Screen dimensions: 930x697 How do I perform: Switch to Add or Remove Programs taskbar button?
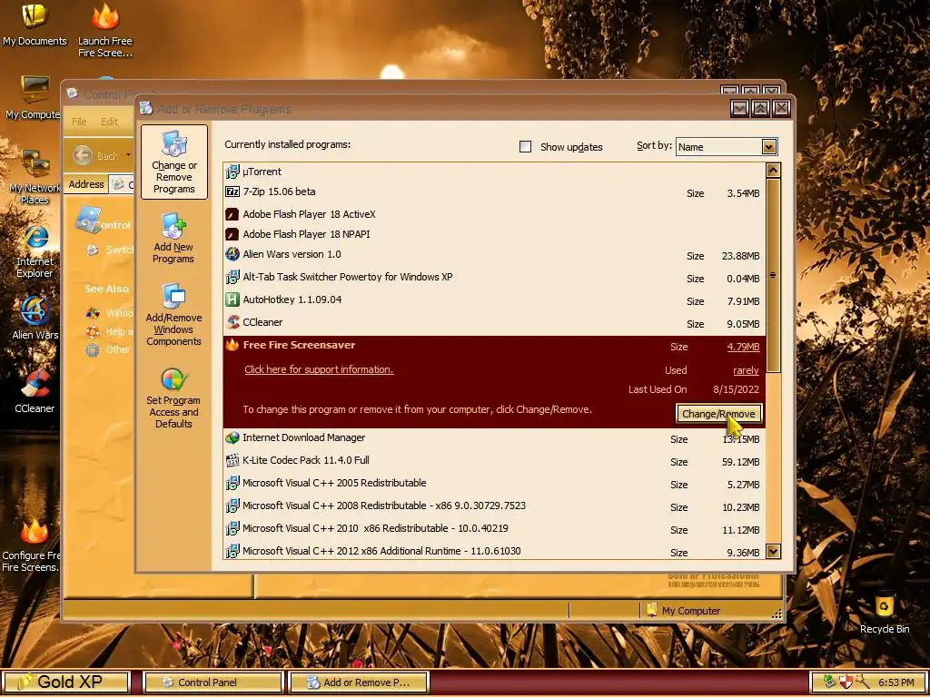click(358, 682)
